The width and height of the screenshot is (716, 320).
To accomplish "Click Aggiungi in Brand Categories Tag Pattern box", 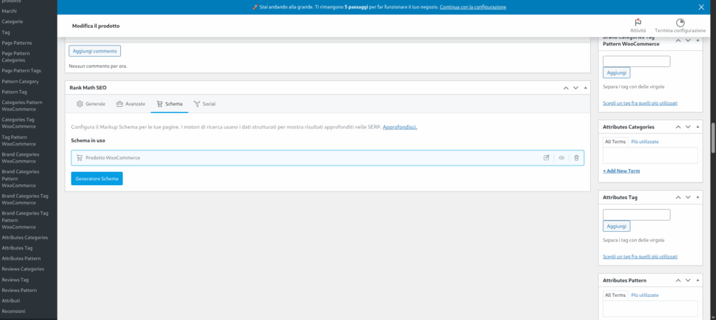I will click(617, 73).
